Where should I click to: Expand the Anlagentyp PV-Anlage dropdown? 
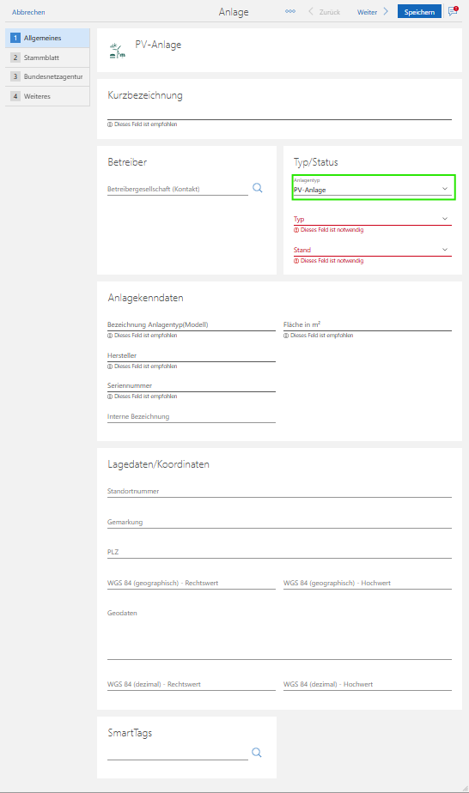pyautogui.click(x=374, y=187)
